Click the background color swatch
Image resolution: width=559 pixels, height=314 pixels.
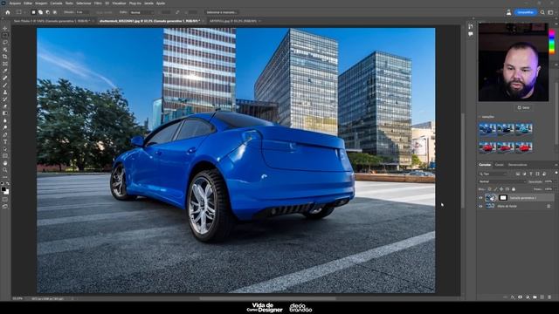pyautogui.click(x=7, y=192)
